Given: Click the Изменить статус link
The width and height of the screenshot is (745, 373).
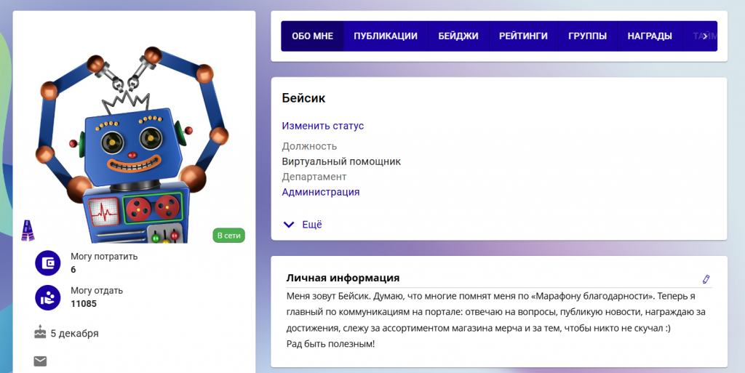Looking at the screenshot, I should coord(322,126).
